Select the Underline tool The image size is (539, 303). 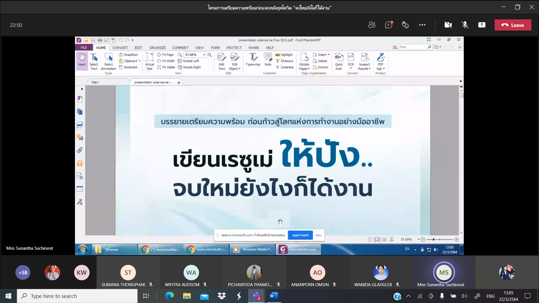pyautogui.click(x=285, y=67)
